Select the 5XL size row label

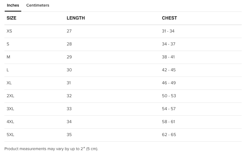(10, 135)
